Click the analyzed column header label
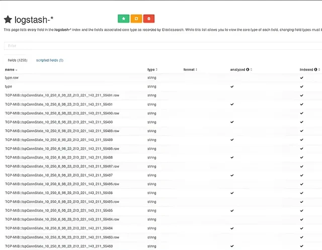Image resolution: width=322 pixels, height=250 pixels. 237,70
